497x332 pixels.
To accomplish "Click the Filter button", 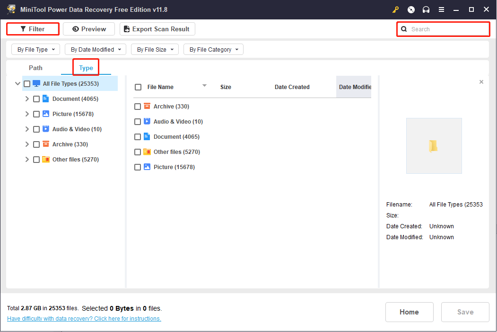I will point(33,29).
